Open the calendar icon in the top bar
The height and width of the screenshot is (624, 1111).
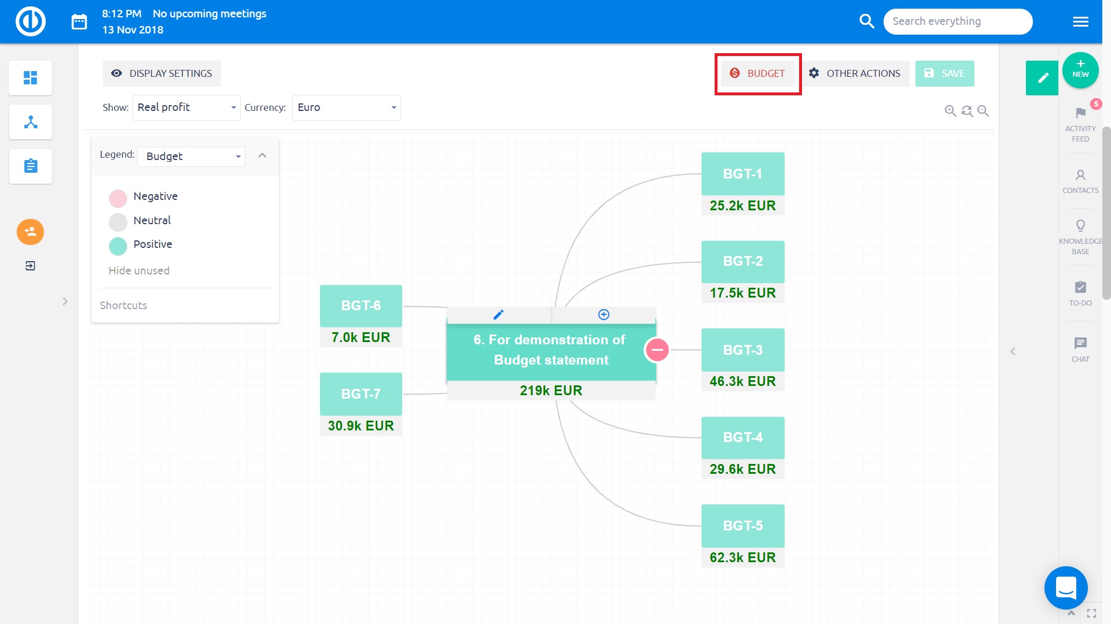(x=79, y=22)
